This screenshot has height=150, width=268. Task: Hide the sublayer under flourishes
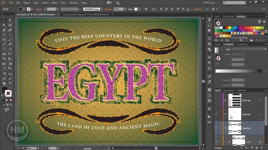pyautogui.click(x=216, y=142)
